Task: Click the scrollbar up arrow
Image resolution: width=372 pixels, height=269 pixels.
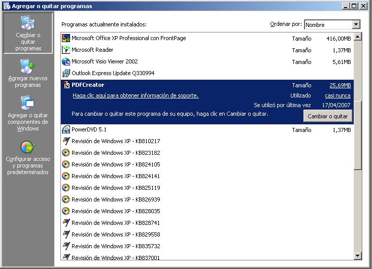Action: 357,37
